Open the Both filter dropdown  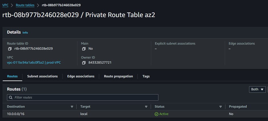point(257,89)
